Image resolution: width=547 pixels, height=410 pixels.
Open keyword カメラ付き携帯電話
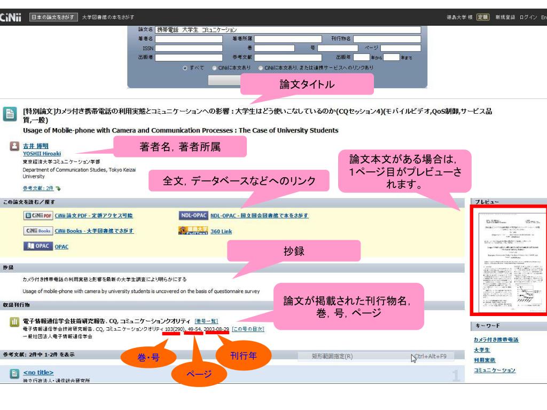click(x=496, y=340)
